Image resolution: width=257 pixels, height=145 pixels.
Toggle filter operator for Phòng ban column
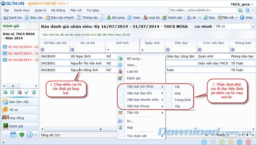[233, 50]
